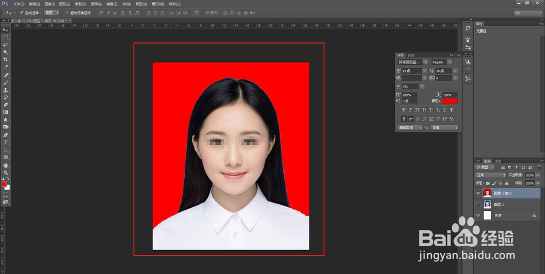Open the layer fill 100% dropdown arrow

538,183
